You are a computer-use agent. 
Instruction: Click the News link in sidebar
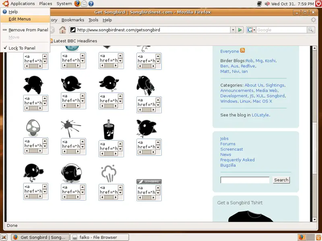pyautogui.click(x=225, y=155)
